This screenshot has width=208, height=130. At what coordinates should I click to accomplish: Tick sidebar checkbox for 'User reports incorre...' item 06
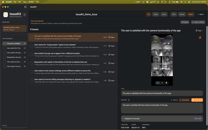pyautogui.click(x=5, y=66)
